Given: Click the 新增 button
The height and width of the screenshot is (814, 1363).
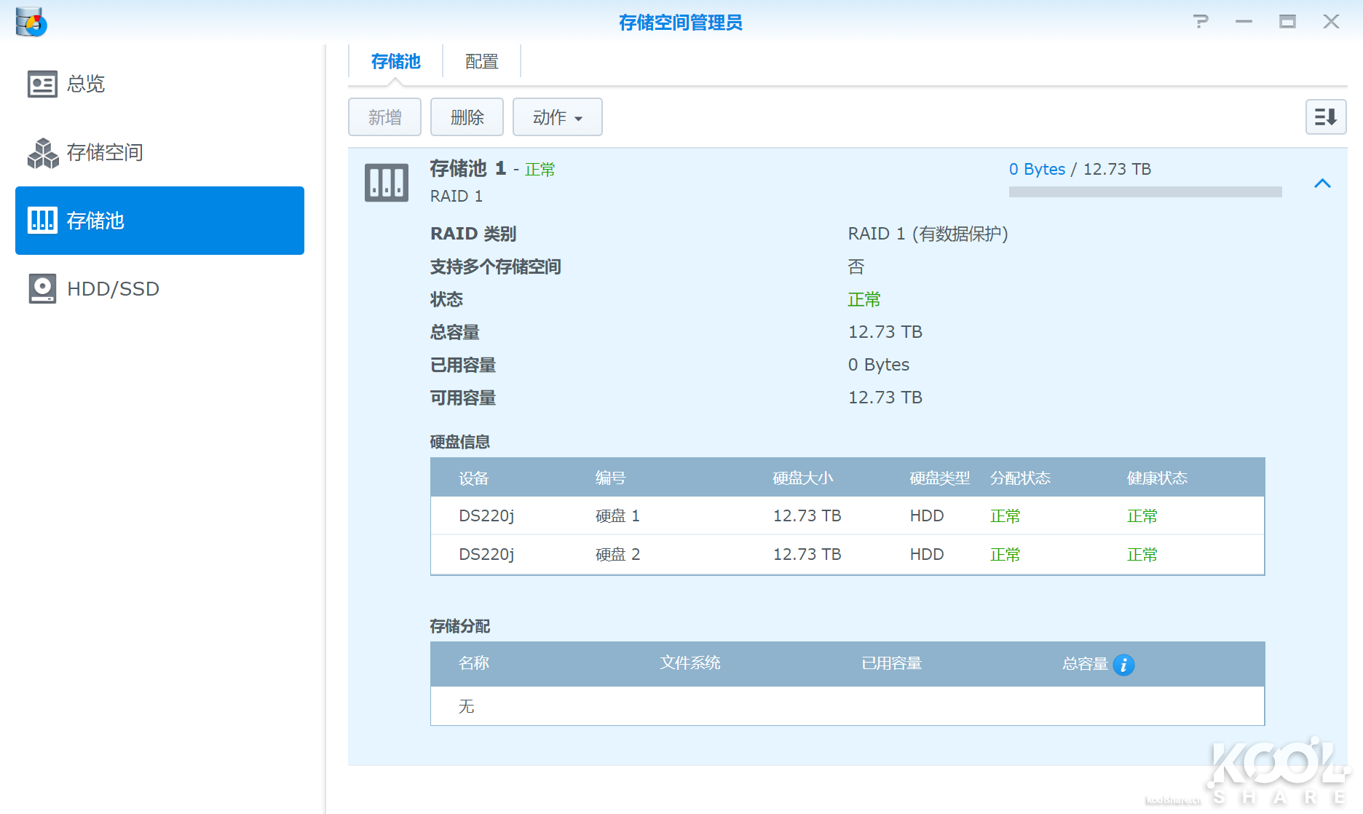Looking at the screenshot, I should (x=384, y=117).
